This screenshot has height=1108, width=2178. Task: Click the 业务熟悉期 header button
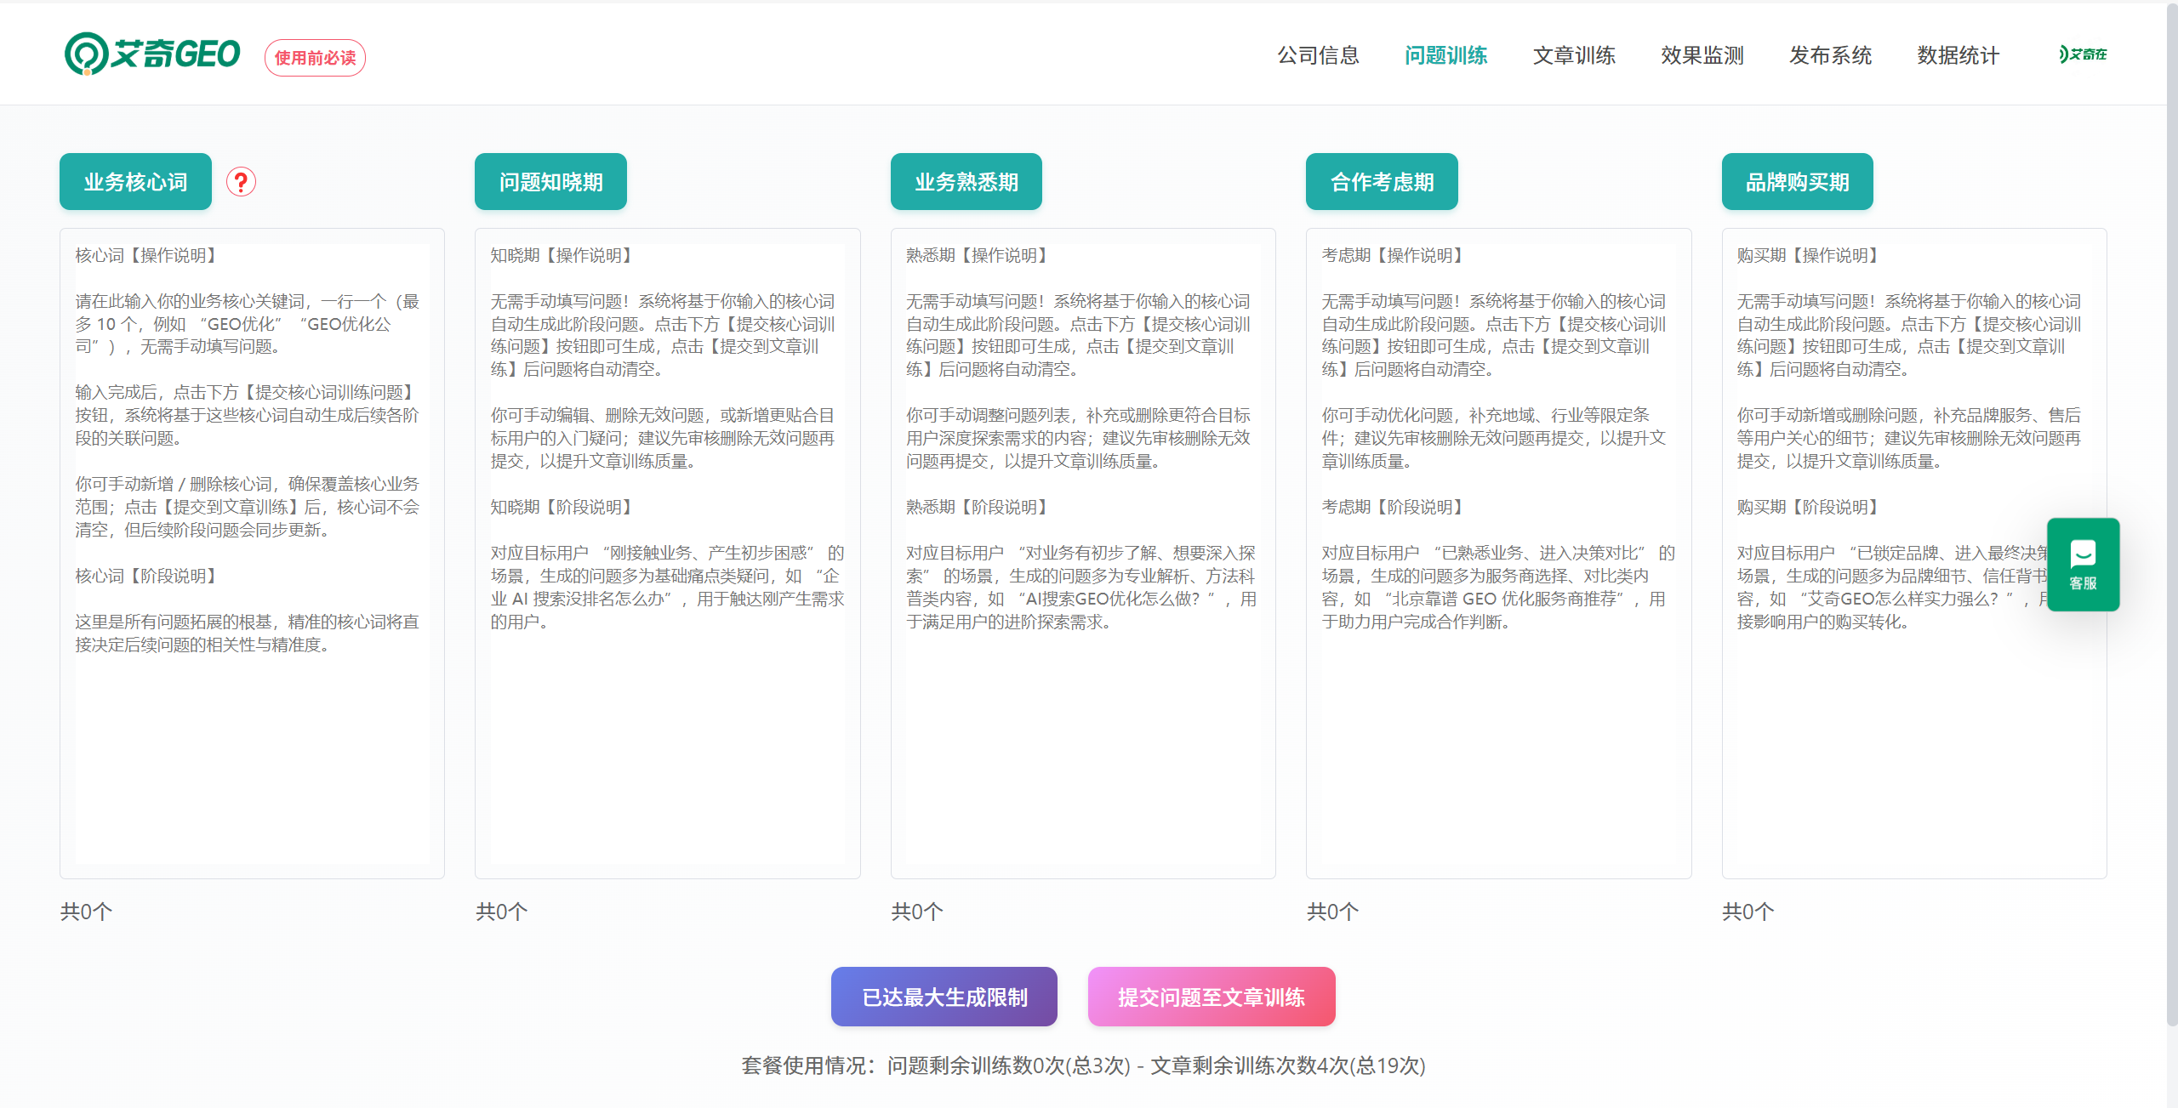(x=966, y=182)
